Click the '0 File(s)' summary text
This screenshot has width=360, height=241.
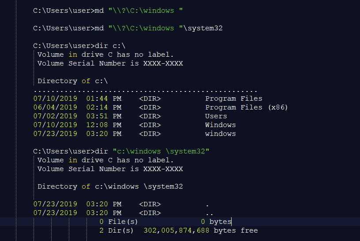[119, 222]
